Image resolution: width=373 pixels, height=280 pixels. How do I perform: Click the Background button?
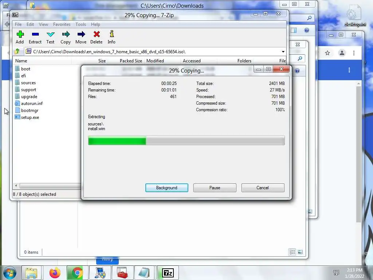(x=167, y=188)
